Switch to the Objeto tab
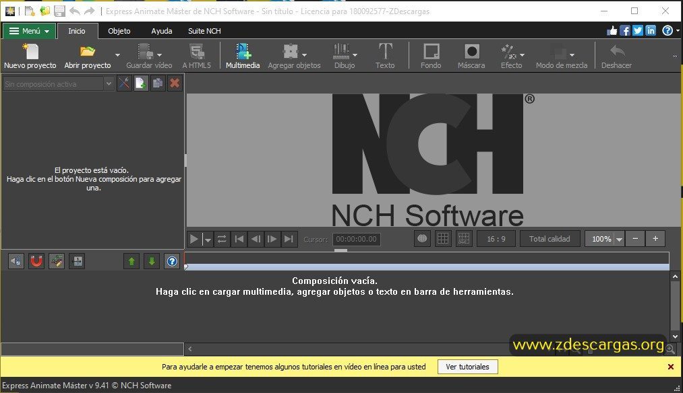This screenshot has width=683, height=393. (x=119, y=31)
